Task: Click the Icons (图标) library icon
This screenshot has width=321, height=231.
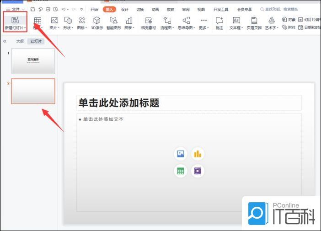Action: pyautogui.click(x=82, y=20)
